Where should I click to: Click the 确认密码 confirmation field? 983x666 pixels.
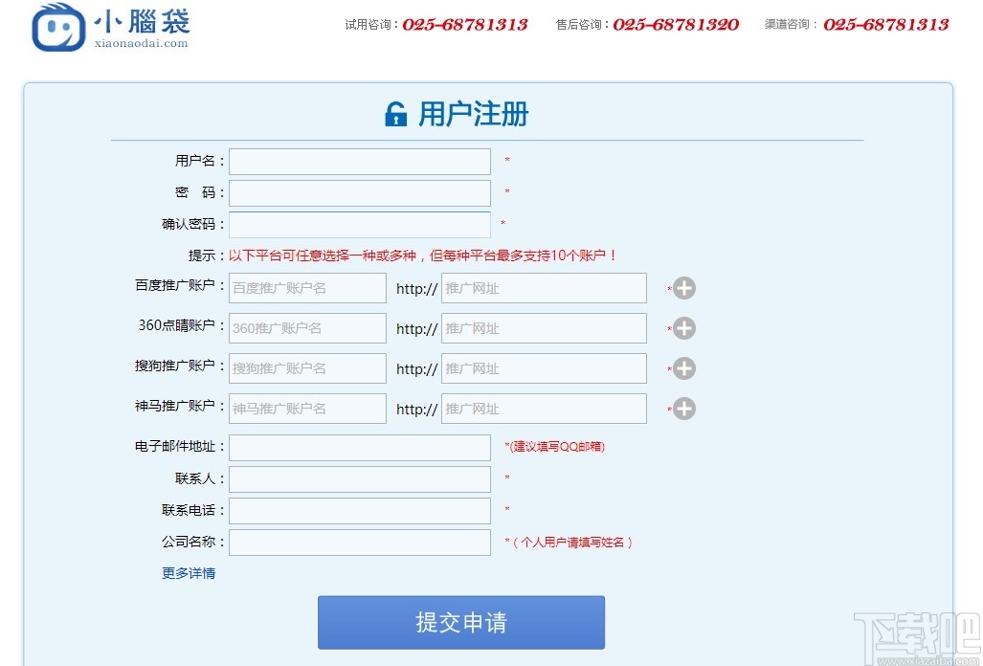(x=359, y=224)
